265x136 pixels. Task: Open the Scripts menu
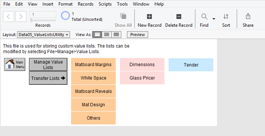point(105,4)
